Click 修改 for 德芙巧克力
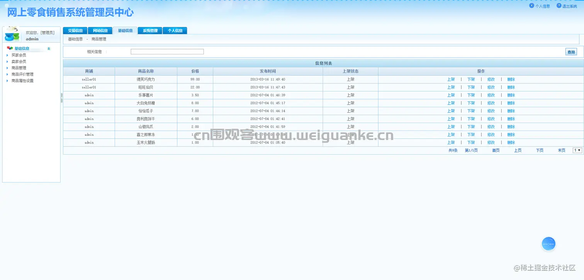The width and height of the screenshot is (584, 280). coord(491,79)
